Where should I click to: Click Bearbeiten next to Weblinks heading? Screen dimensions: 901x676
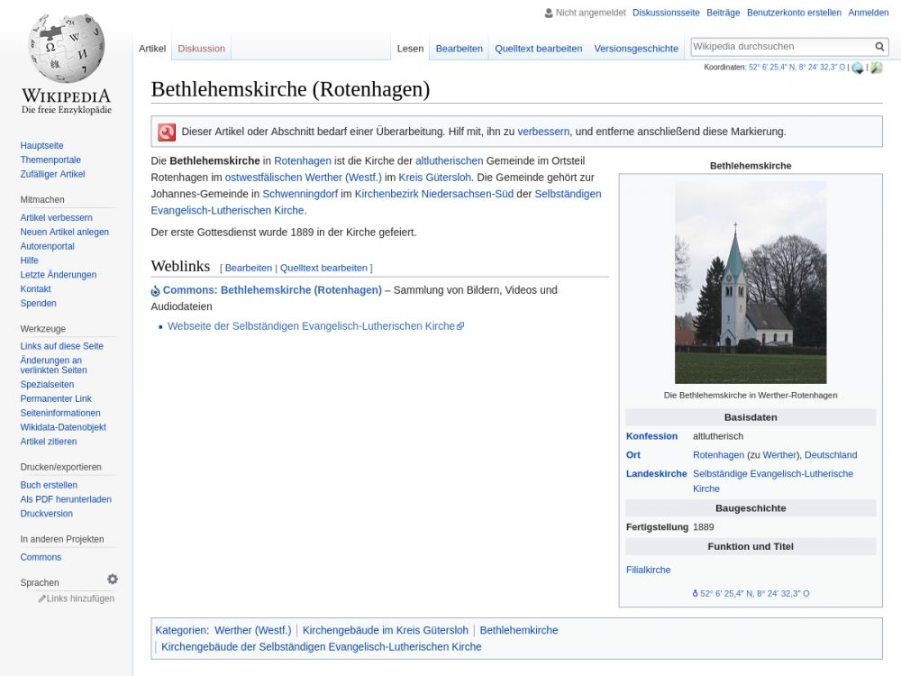tap(248, 268)
